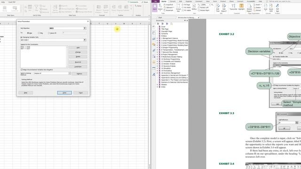Open the zoom percentage dropdown in PDF viewer
Viewport: 301px width, 169px height.
tap(210, 5)
